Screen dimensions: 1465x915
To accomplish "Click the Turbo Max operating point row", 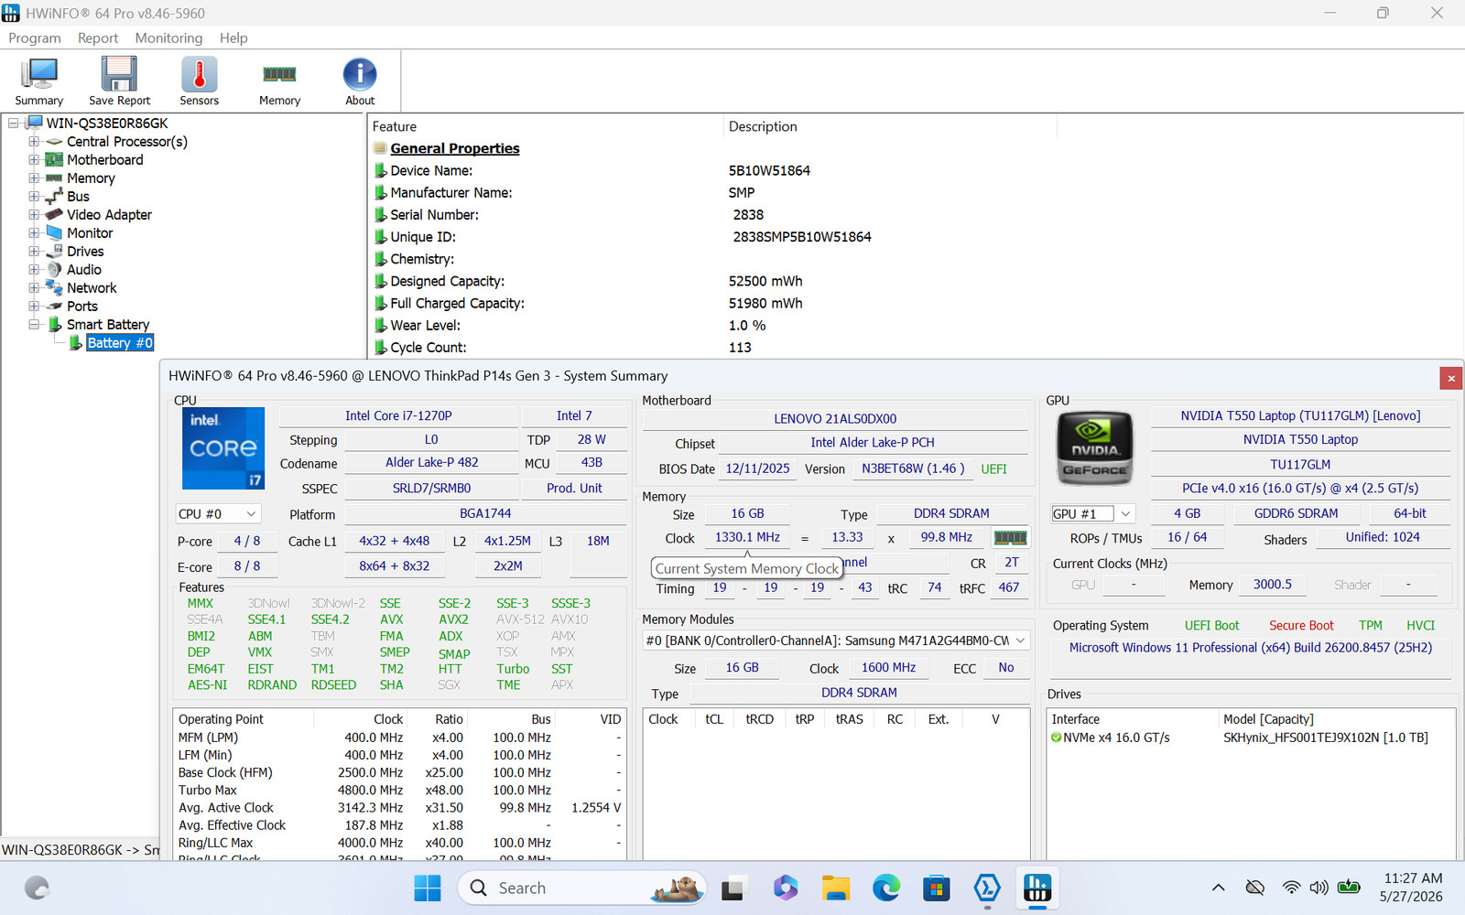I will coord(399,791).
